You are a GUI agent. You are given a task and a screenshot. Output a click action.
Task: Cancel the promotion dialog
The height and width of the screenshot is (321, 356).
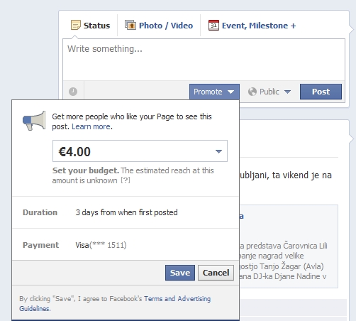[216, 273]
